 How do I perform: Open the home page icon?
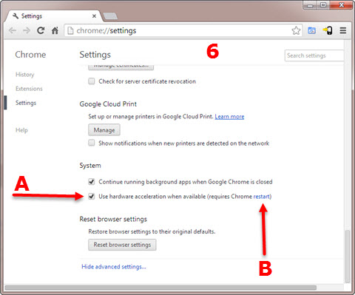[x=55, y=30]
